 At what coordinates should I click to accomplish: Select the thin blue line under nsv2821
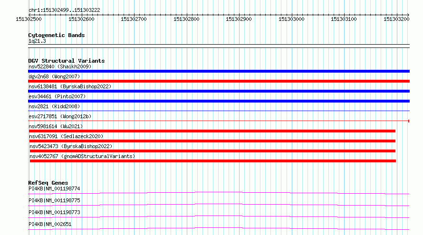point(219,111)
